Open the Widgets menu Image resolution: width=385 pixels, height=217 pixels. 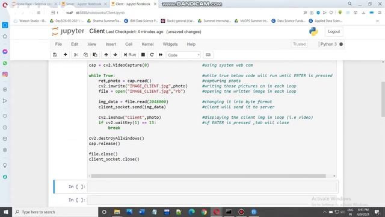pyautogui.click(x=170, y=44)
